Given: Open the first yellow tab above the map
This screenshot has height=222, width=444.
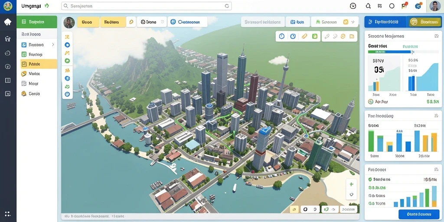Looking at the screenshot, I should [x=88, y=22].
